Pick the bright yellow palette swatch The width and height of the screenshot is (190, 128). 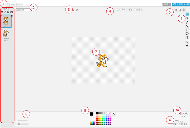pyautogui.click(x=101, y=119)
